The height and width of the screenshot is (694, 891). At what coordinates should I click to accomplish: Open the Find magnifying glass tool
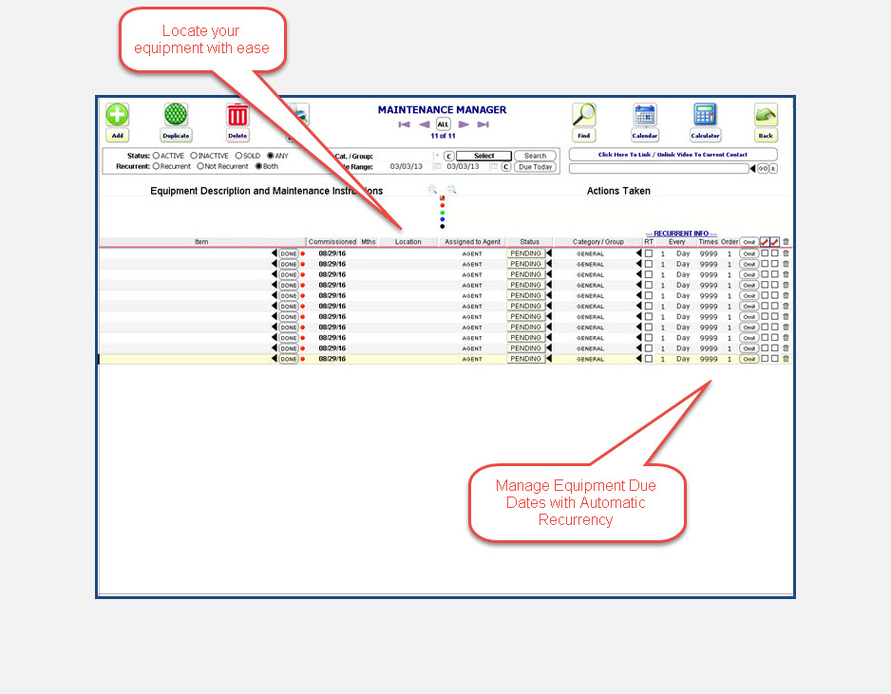pos(584,116)
